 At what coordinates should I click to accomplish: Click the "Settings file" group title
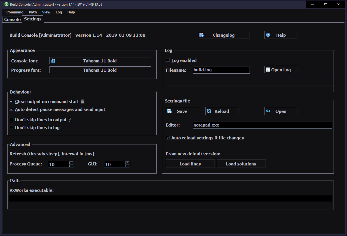[177, 101]
